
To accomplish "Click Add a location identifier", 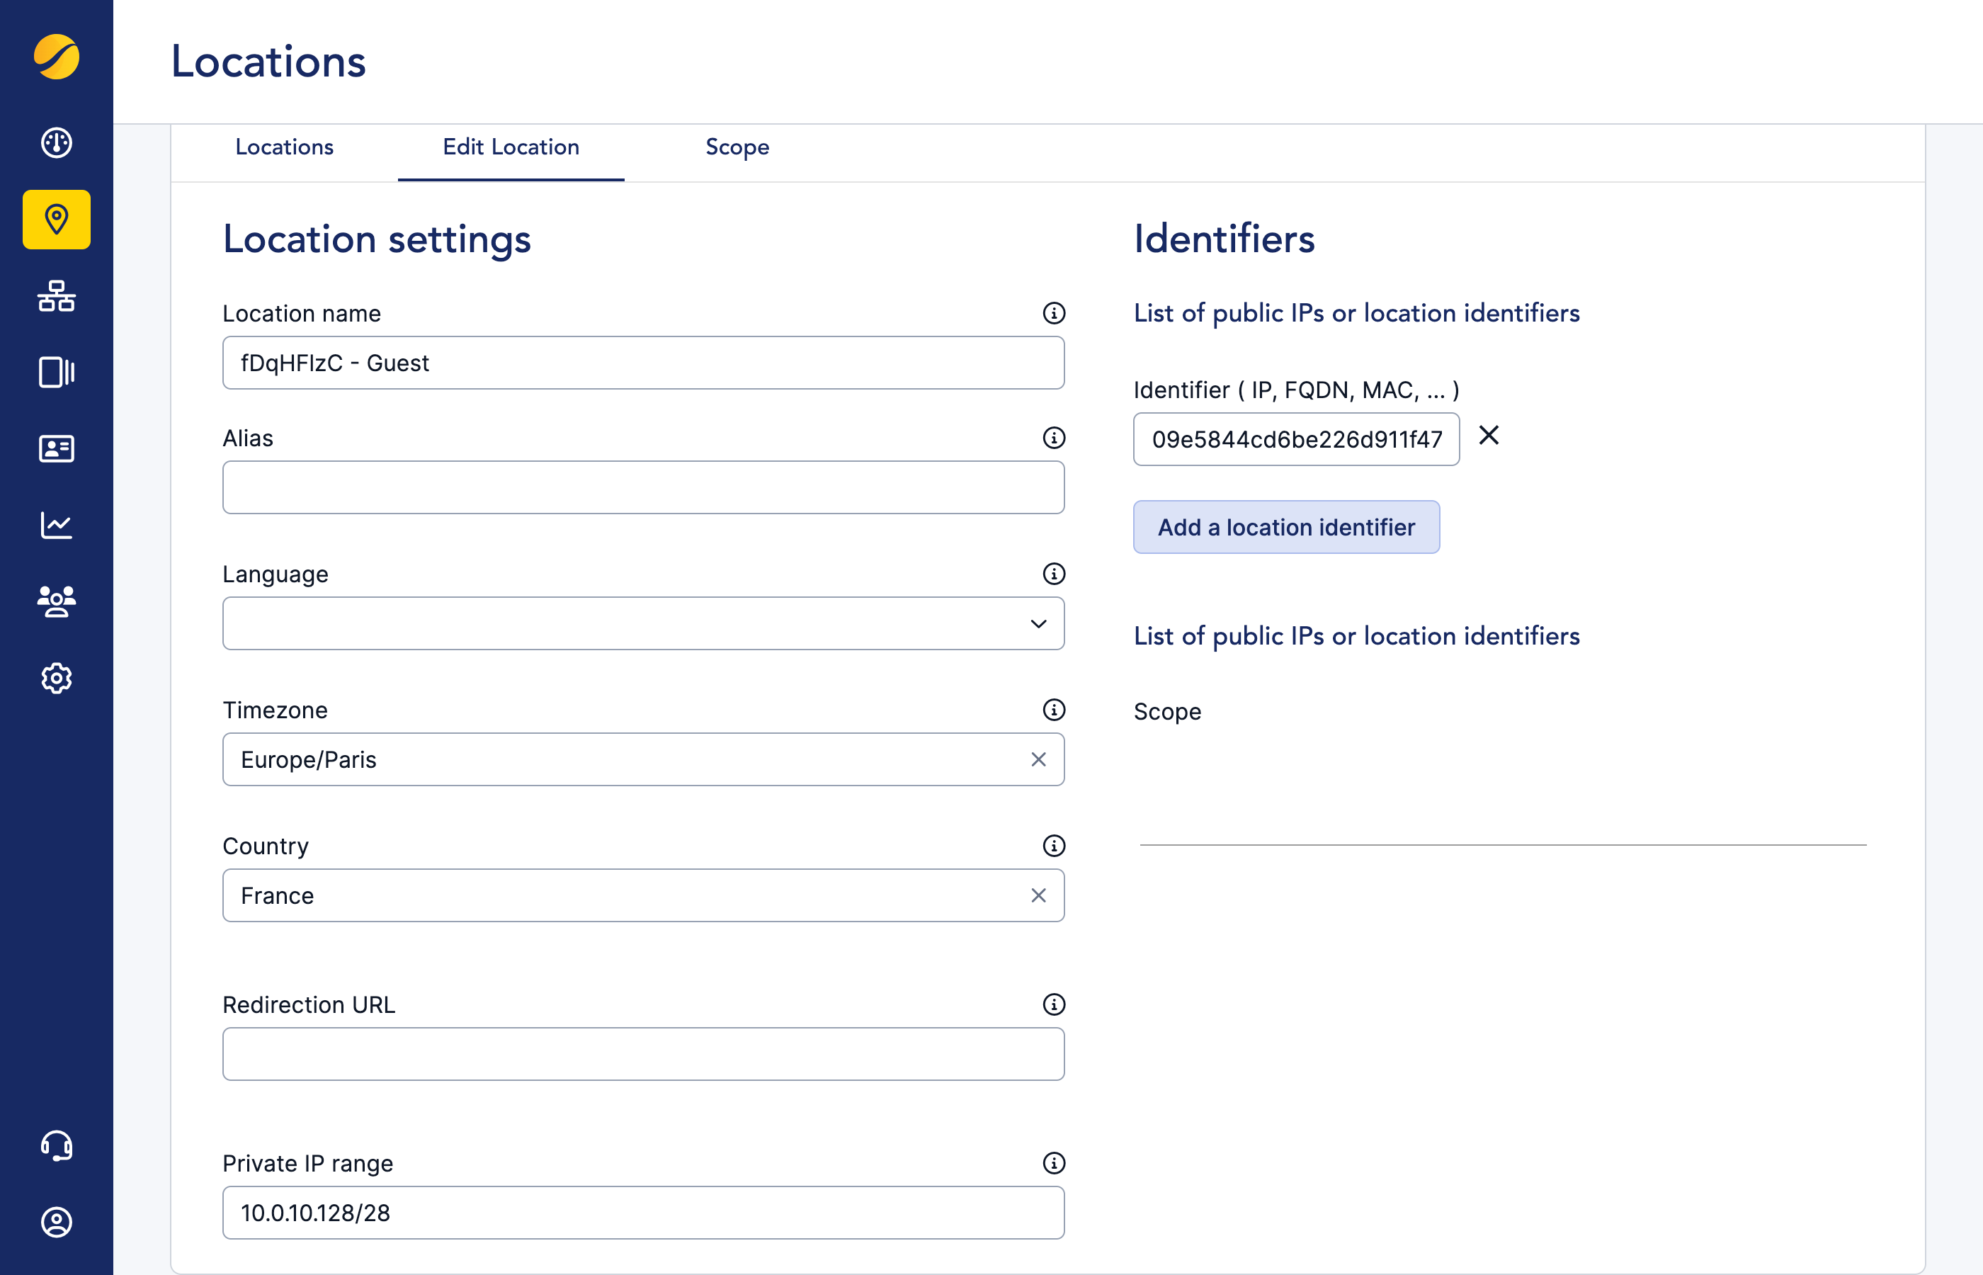I will pyautogui.click(x=1286, y=528).
